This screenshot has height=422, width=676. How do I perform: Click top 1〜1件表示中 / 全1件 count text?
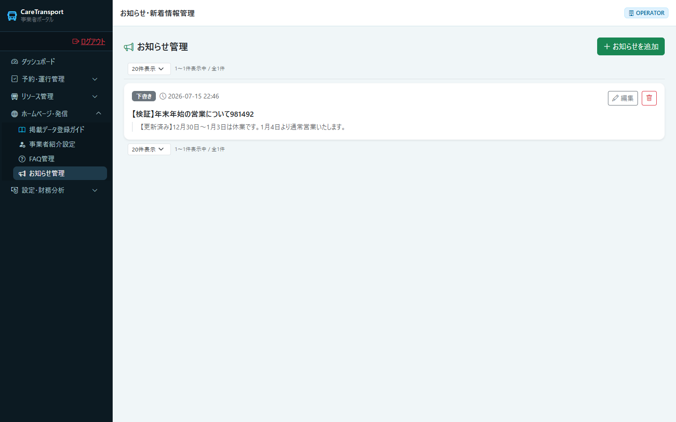coord(200,68)
